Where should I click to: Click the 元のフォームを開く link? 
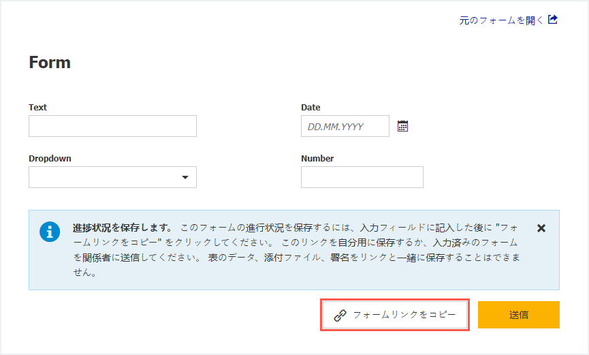[x=501, y=20]
